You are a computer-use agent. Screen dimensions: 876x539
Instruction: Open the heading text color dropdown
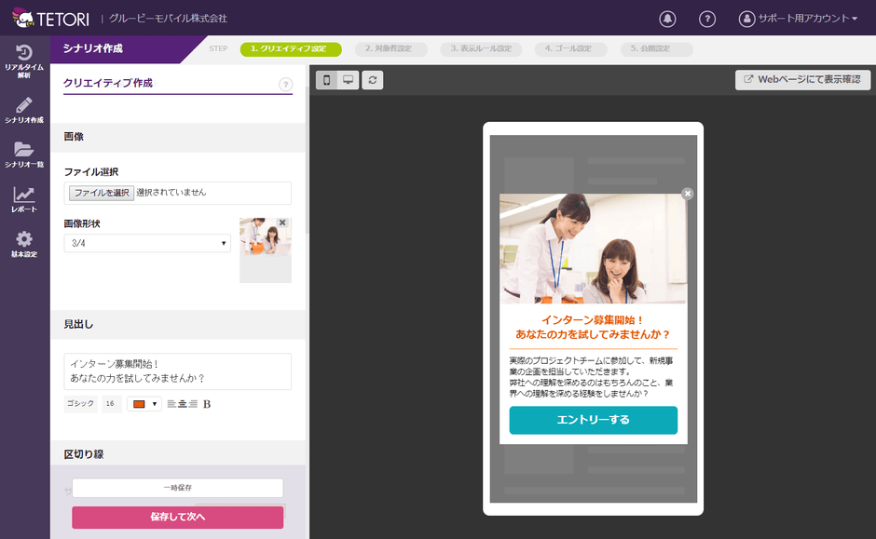pos(144,404)
